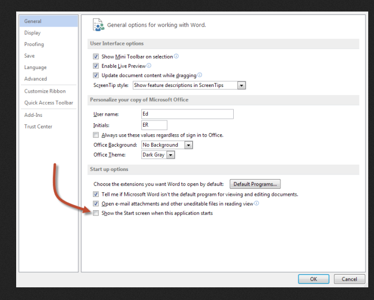Open Customize Ribbon settings
Viewport: 374px width, 300px height.
click(x=48, y=91)
